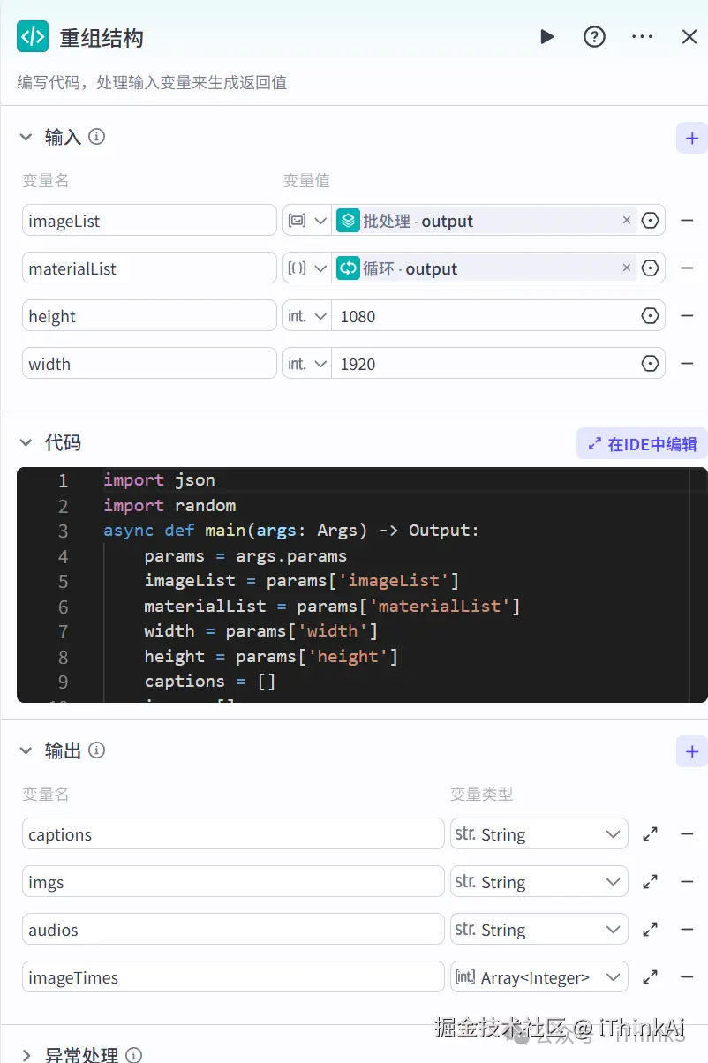Delete the imgs output row
Screen dimensions: 708x1063
687,882
